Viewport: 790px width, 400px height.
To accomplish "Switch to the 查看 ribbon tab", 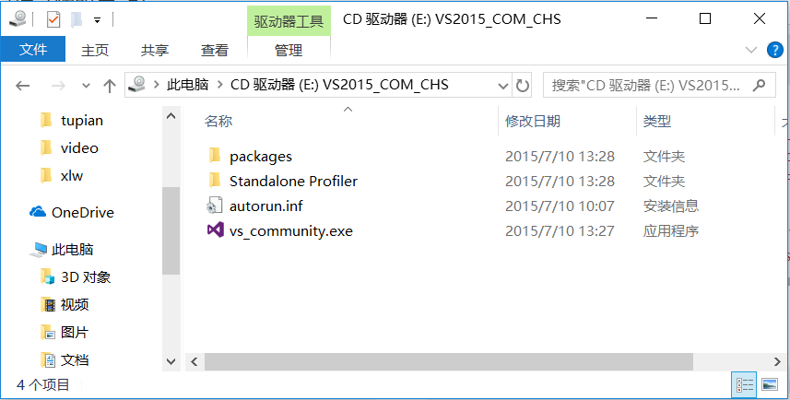I will pyautogui.click(x=215, y=50).
